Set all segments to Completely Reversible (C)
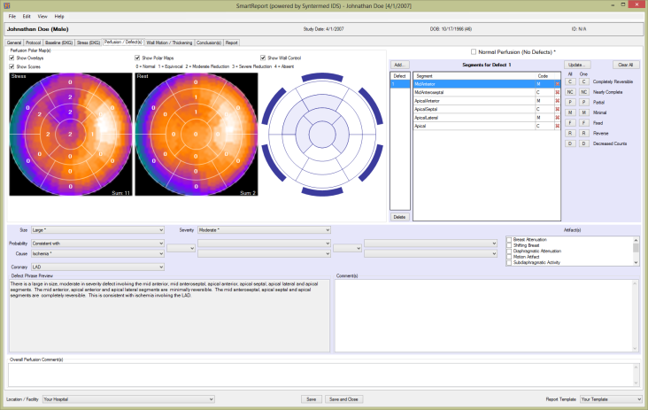Image resolution: width=648 pixels, height=410 pixels. coord(571,81)
